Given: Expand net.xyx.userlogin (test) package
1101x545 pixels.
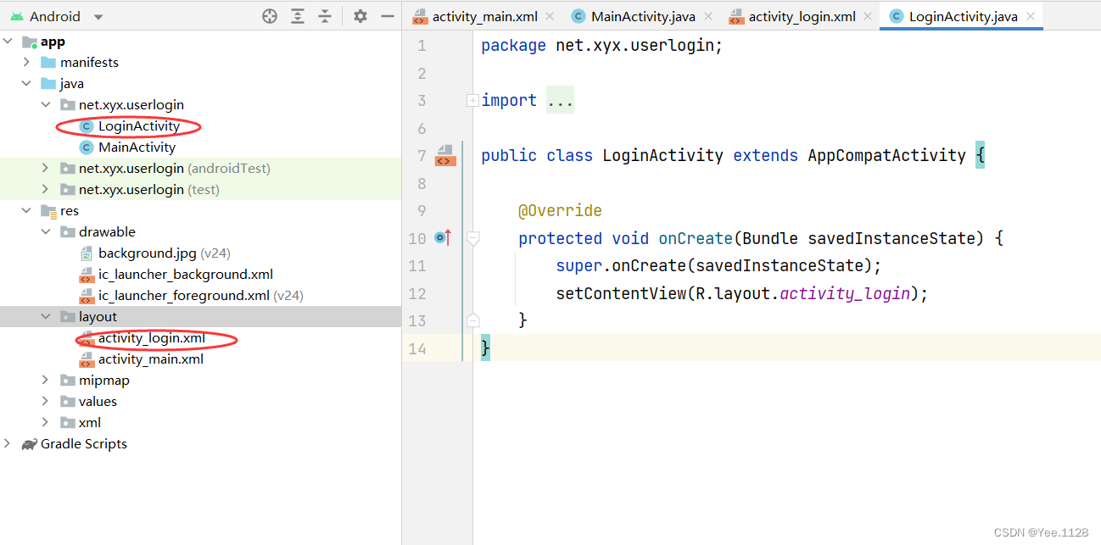Looking at the screenshot, I should (x=46, y=189).
